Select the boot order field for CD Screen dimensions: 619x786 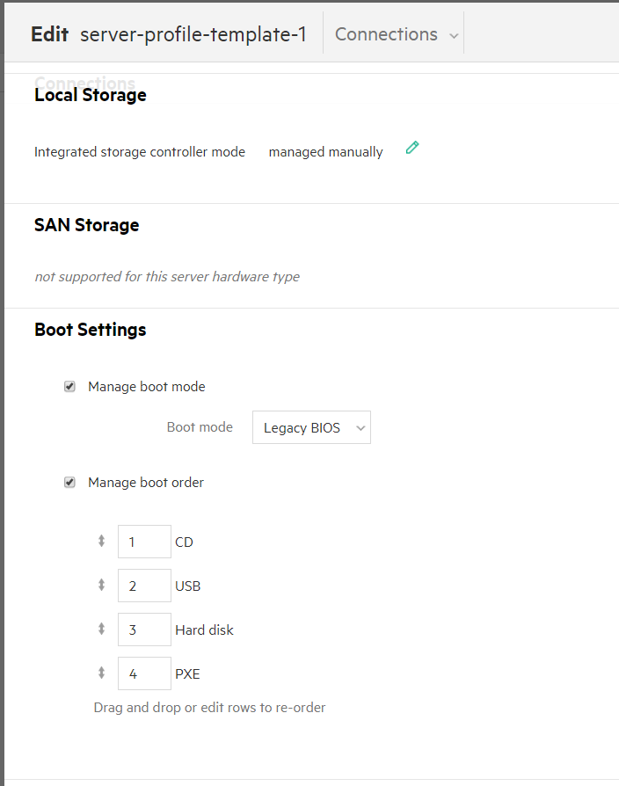144,542
